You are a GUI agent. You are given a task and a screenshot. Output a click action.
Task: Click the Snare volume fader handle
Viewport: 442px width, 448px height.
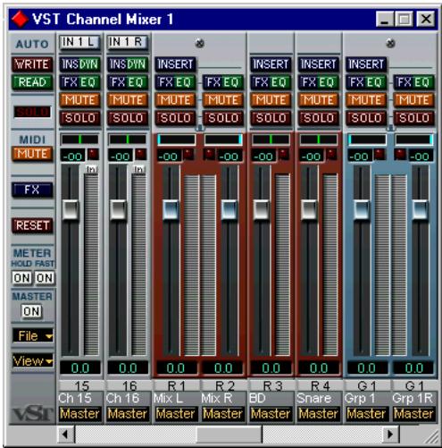point(309,210)
